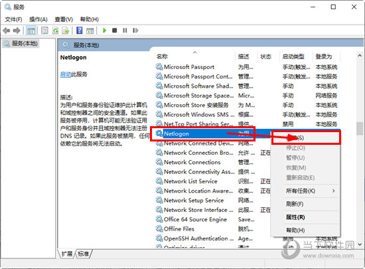The height and width of the screenshot is (269, 365).
Task: Select Microsoft Store 安装服务 row
Action: coord(248,105)
